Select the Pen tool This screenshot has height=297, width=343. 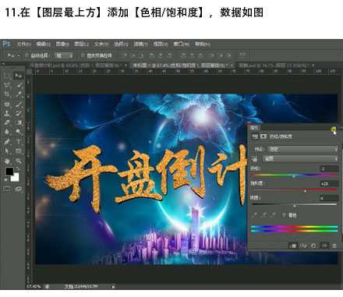point(7,142)
